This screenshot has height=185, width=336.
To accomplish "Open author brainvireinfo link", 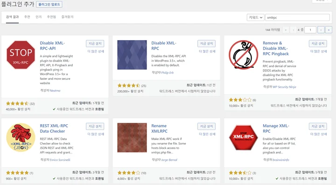I will click(281, 160).
